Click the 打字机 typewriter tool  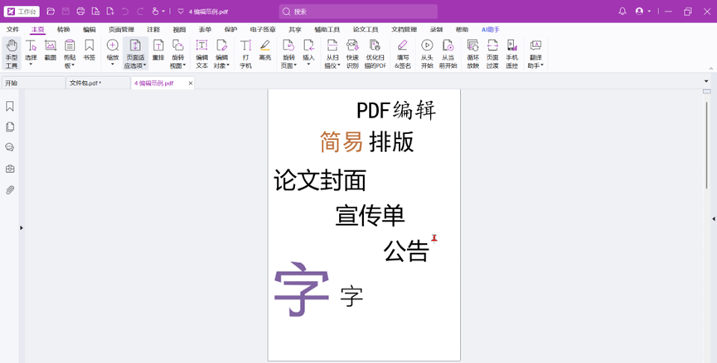pos(245,53)
